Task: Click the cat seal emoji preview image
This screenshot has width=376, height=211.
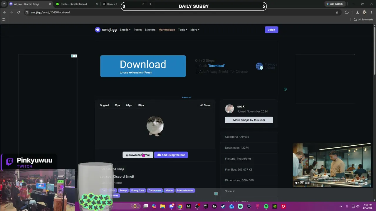Action: [x=155, y=126]
